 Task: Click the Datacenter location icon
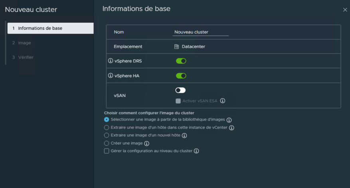[x=176, y=47]
